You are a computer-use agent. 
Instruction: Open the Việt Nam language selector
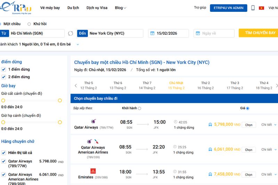click(x=273, y=8)
